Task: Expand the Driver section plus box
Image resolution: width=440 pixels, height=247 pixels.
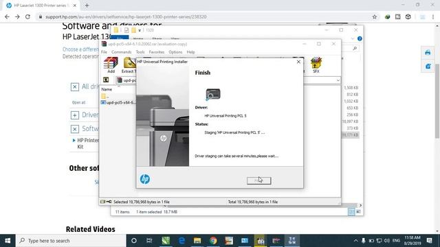Action: click(x=75, y=115)
